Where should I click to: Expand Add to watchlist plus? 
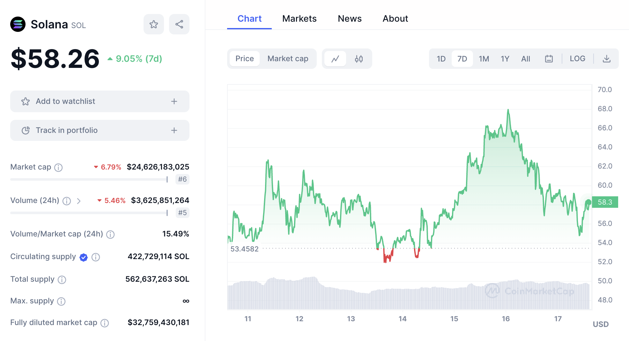(174, 101)
